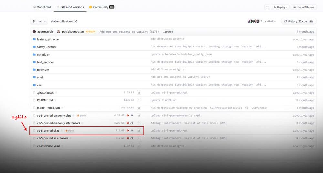
Task: Open History: 22 commits
Action: 298,21
